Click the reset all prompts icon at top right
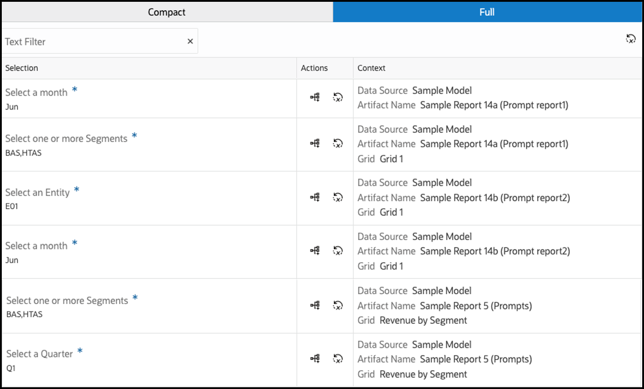The image size is (644, 389). pyautogui.click(x=631, y=39)
